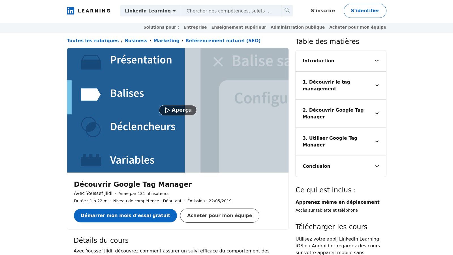Image resolution: width=453 pixels, height=255 pixels.
Task: Click the S'identifier button
Action: pyautogui.click(x=365, y=10)
